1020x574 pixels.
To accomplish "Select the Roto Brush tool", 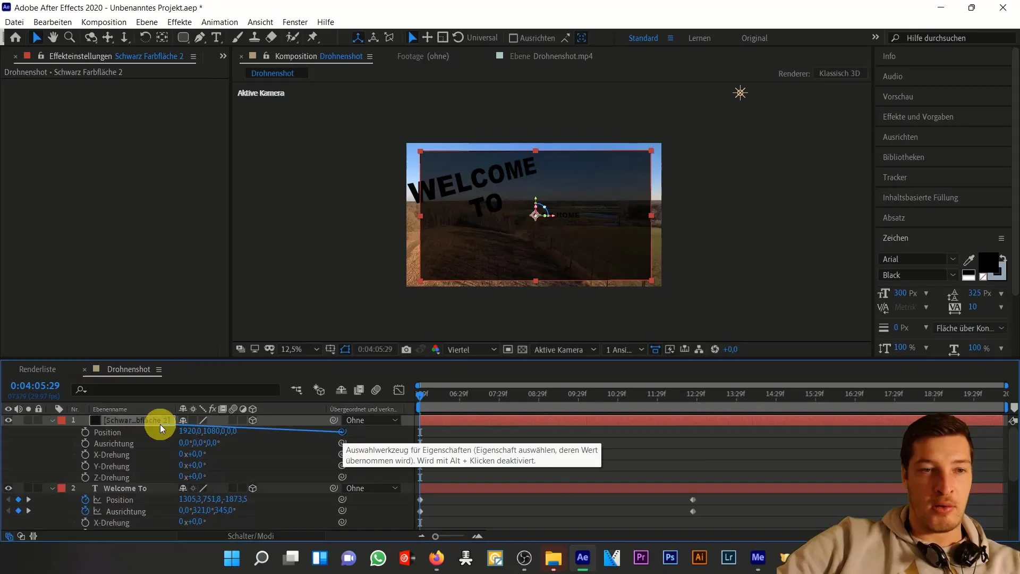I will click(x=292, y=38).
